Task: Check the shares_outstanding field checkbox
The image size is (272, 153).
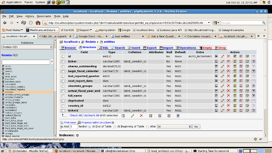Action: pos(63,66)
